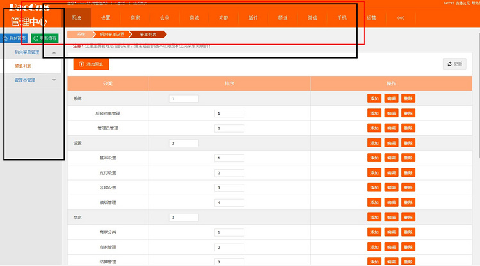Click the sort order field for 模板管理
Viewport: 480px width, 266px height.
click(229, 203)
